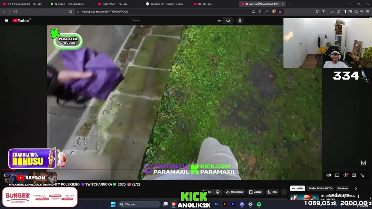
Task: Click the Udostępnij share button
Action: (235, 192)
